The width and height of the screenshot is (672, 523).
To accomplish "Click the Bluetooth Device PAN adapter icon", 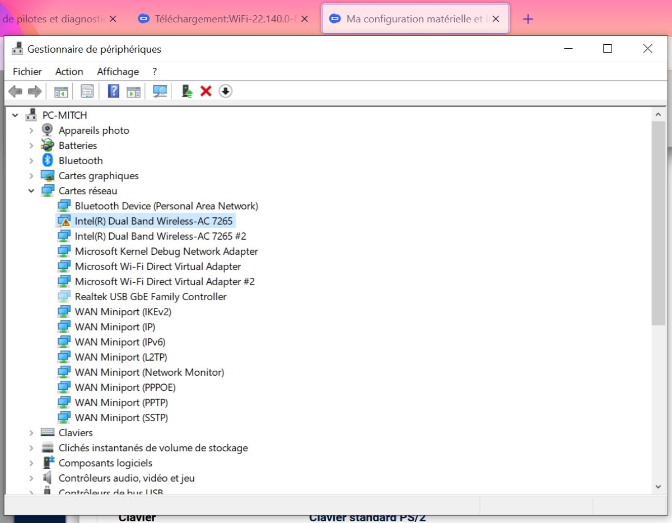I will coord(64,206).
